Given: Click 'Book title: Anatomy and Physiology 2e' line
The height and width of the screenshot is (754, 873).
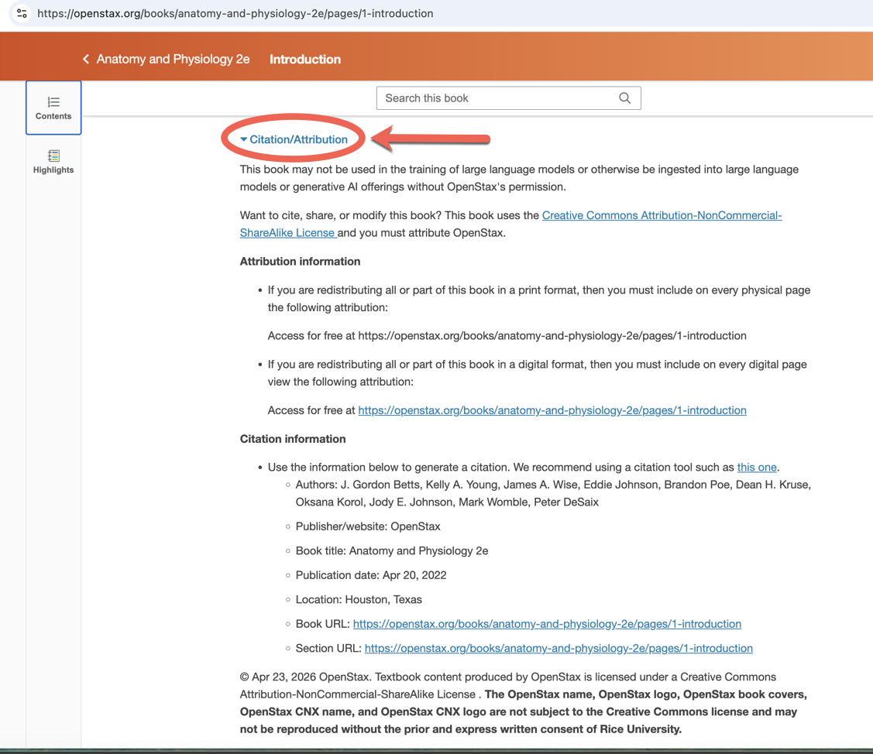Looking at the screenshot, I should click(392, 551).
